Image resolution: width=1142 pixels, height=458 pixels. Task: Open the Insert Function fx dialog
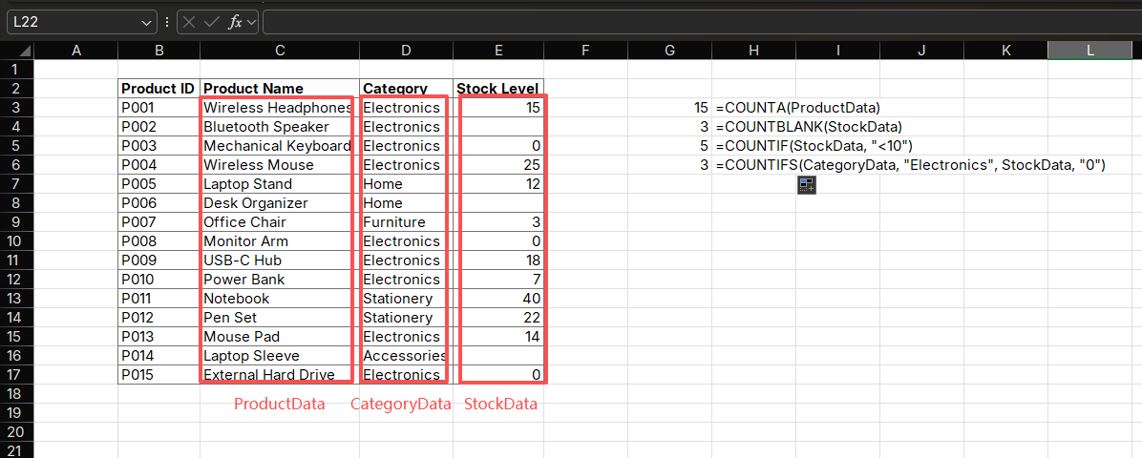point(234,21)
